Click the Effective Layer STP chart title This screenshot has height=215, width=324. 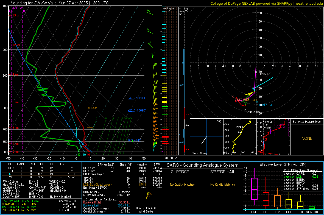coord(283,164)
